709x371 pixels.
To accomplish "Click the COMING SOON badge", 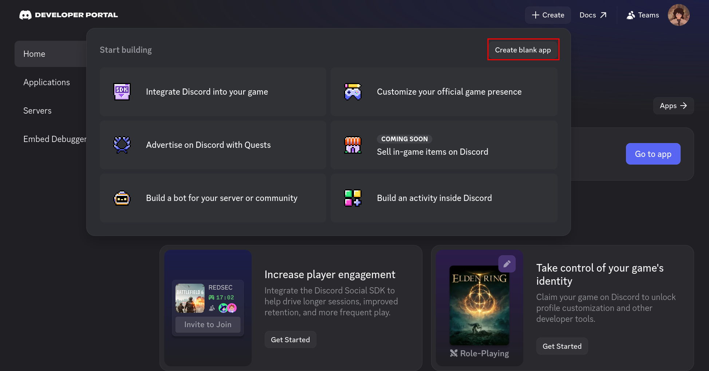I will [x=405, y=139].
